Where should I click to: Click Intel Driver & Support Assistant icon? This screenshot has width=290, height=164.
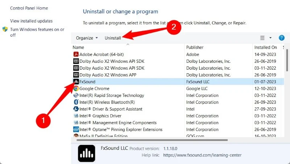(76, 109)
